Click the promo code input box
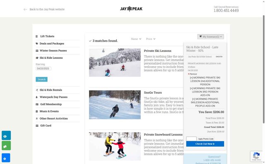This screenshot has width=265, height=164. coord(191,139)
